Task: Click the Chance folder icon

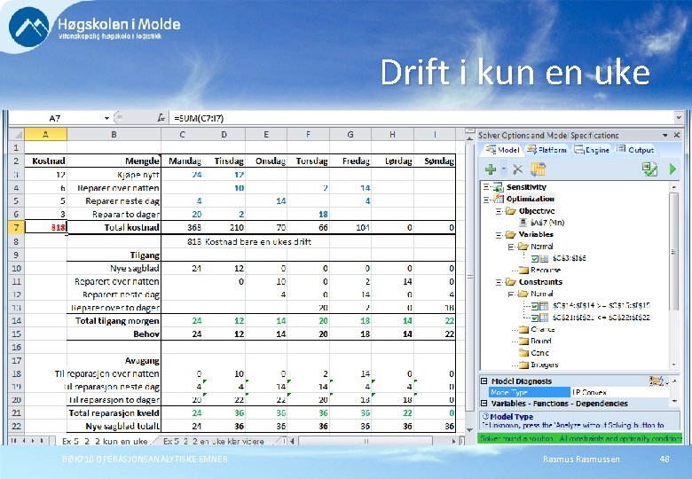Action: [x=523, y=329]
